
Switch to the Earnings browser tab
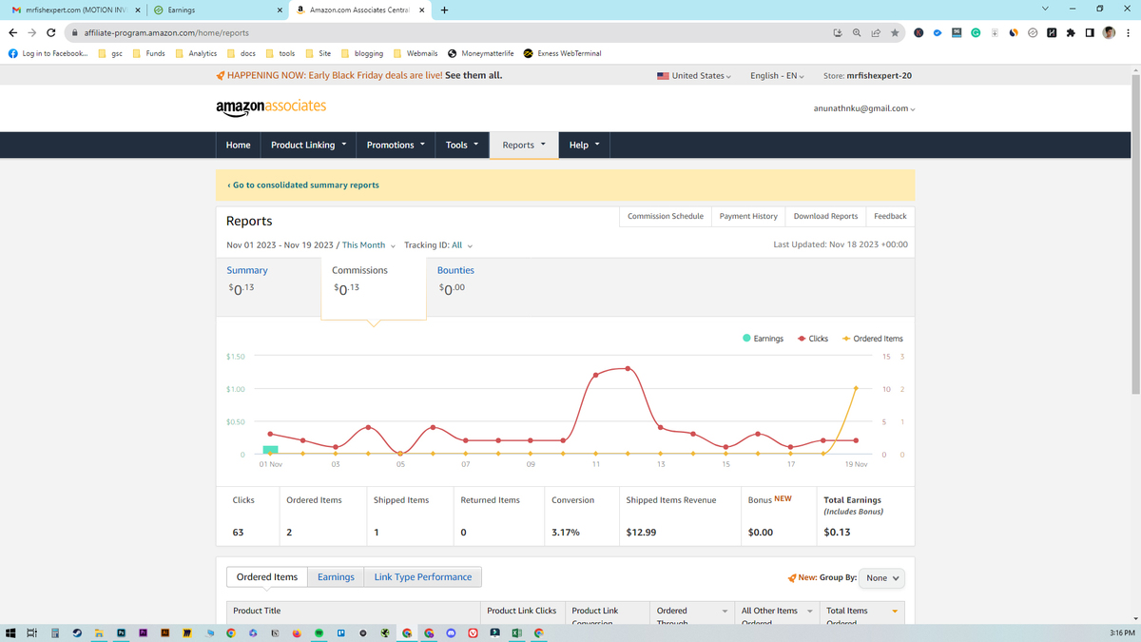click(x=217, y=10)
